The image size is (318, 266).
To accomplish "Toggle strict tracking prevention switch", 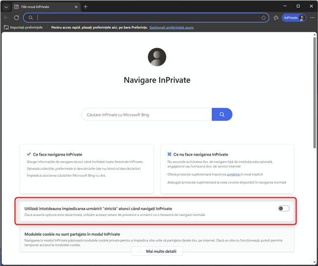I will point(284,209).
